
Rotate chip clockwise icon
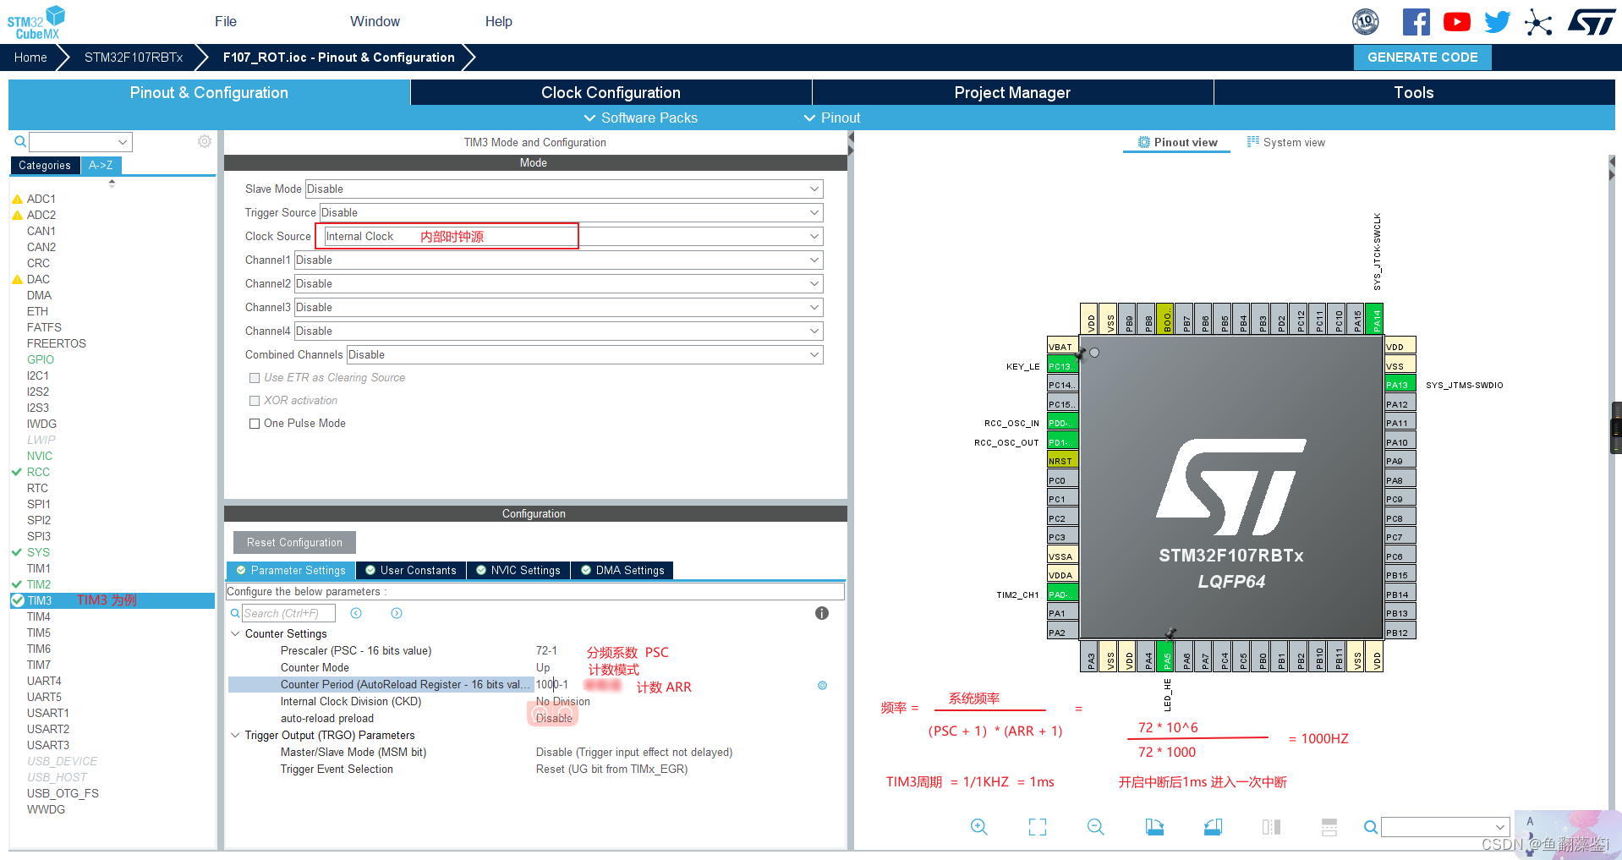click(1154, 827)
